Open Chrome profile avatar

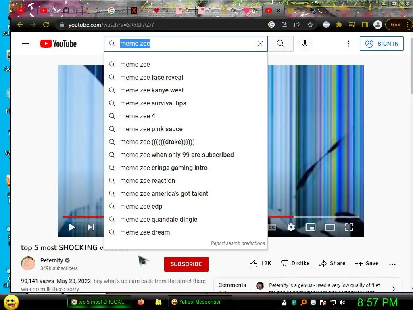point(378,25)
